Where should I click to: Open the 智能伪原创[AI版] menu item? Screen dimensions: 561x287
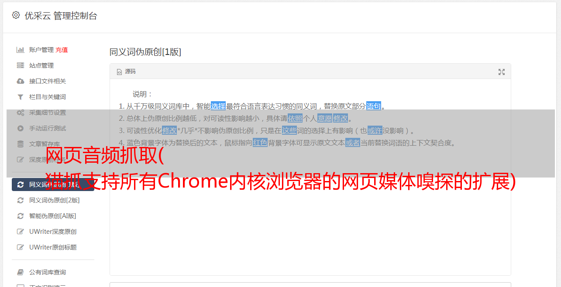coord(53,216)
